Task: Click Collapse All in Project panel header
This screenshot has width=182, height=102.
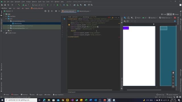Action: (52, 11)
